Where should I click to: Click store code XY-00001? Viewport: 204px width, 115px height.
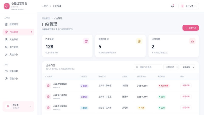pyautogui.click(x=56, y=87)
